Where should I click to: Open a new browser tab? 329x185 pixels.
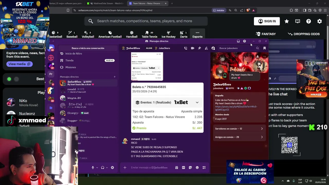(x=172, y=3)
